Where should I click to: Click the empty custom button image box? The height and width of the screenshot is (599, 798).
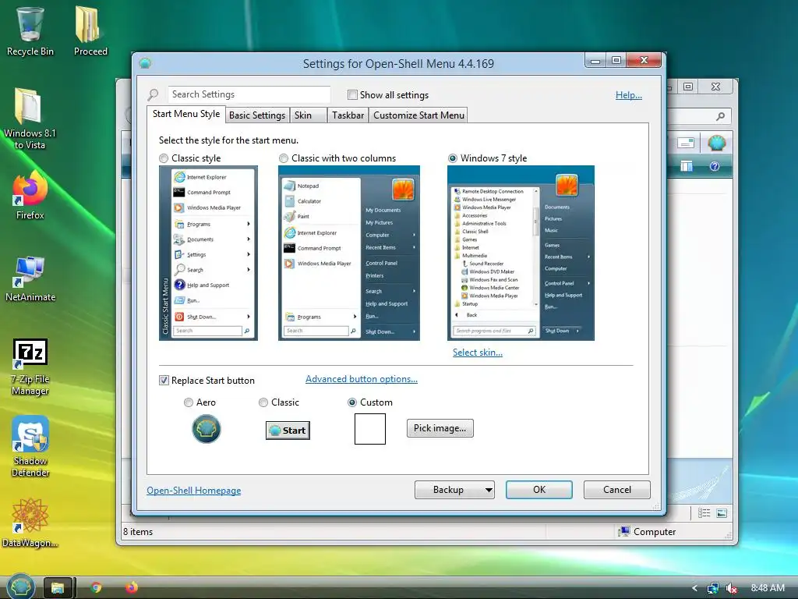(x=370, y=429)
